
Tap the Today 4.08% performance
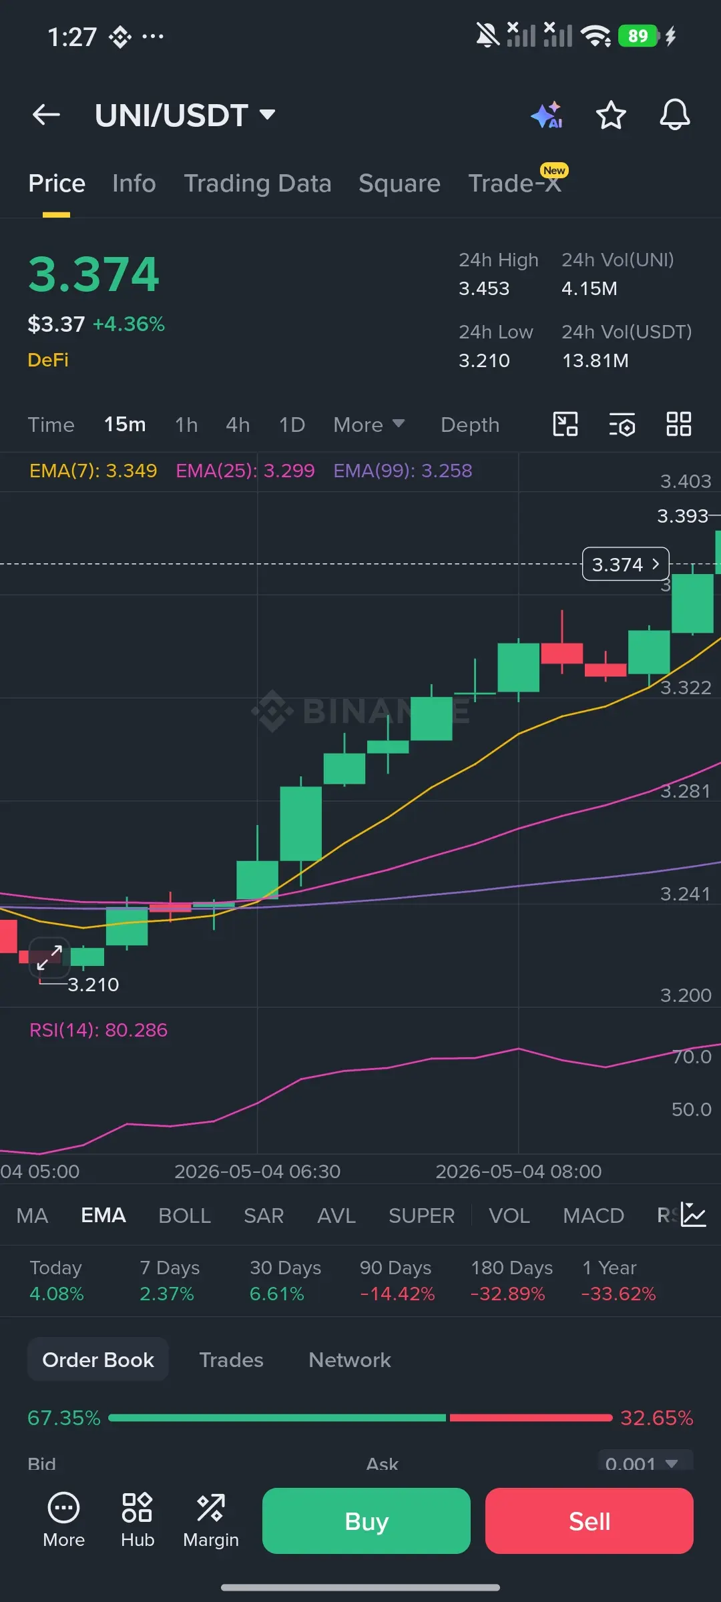[x=57, y=1280]
